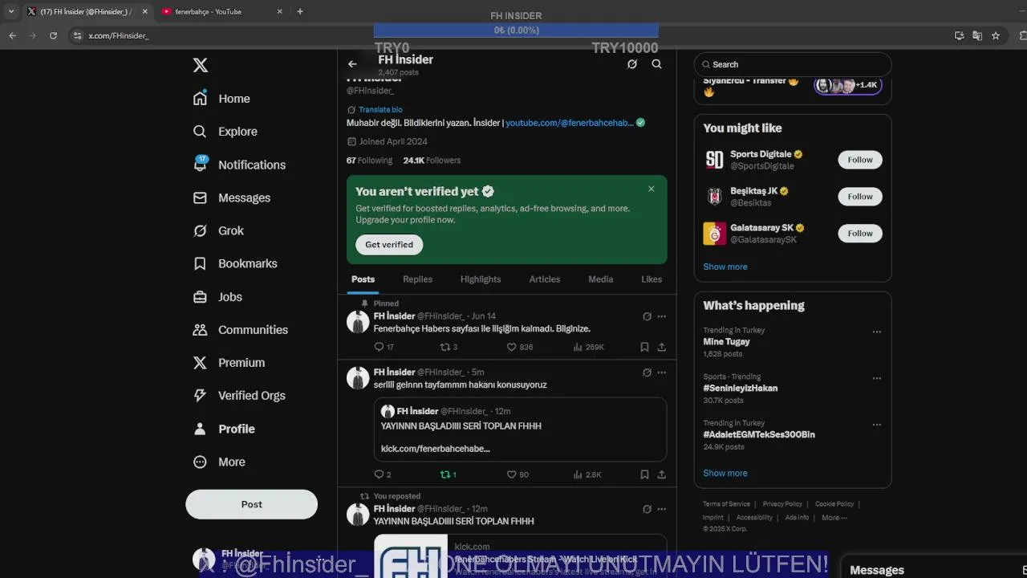Click the Get verified button
The width and height of the screenshot is (1027, 578).
(x=389, y=245)
